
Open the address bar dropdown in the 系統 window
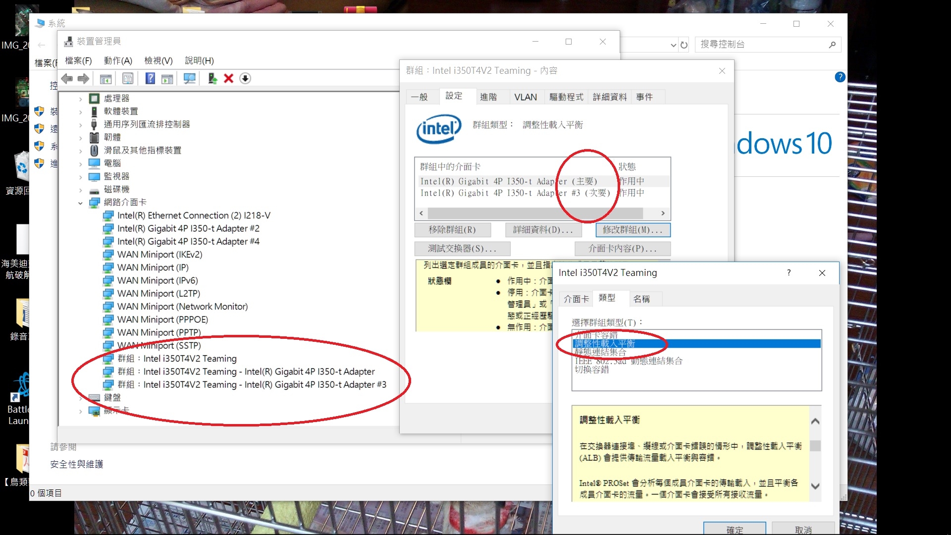coord(673,45)
